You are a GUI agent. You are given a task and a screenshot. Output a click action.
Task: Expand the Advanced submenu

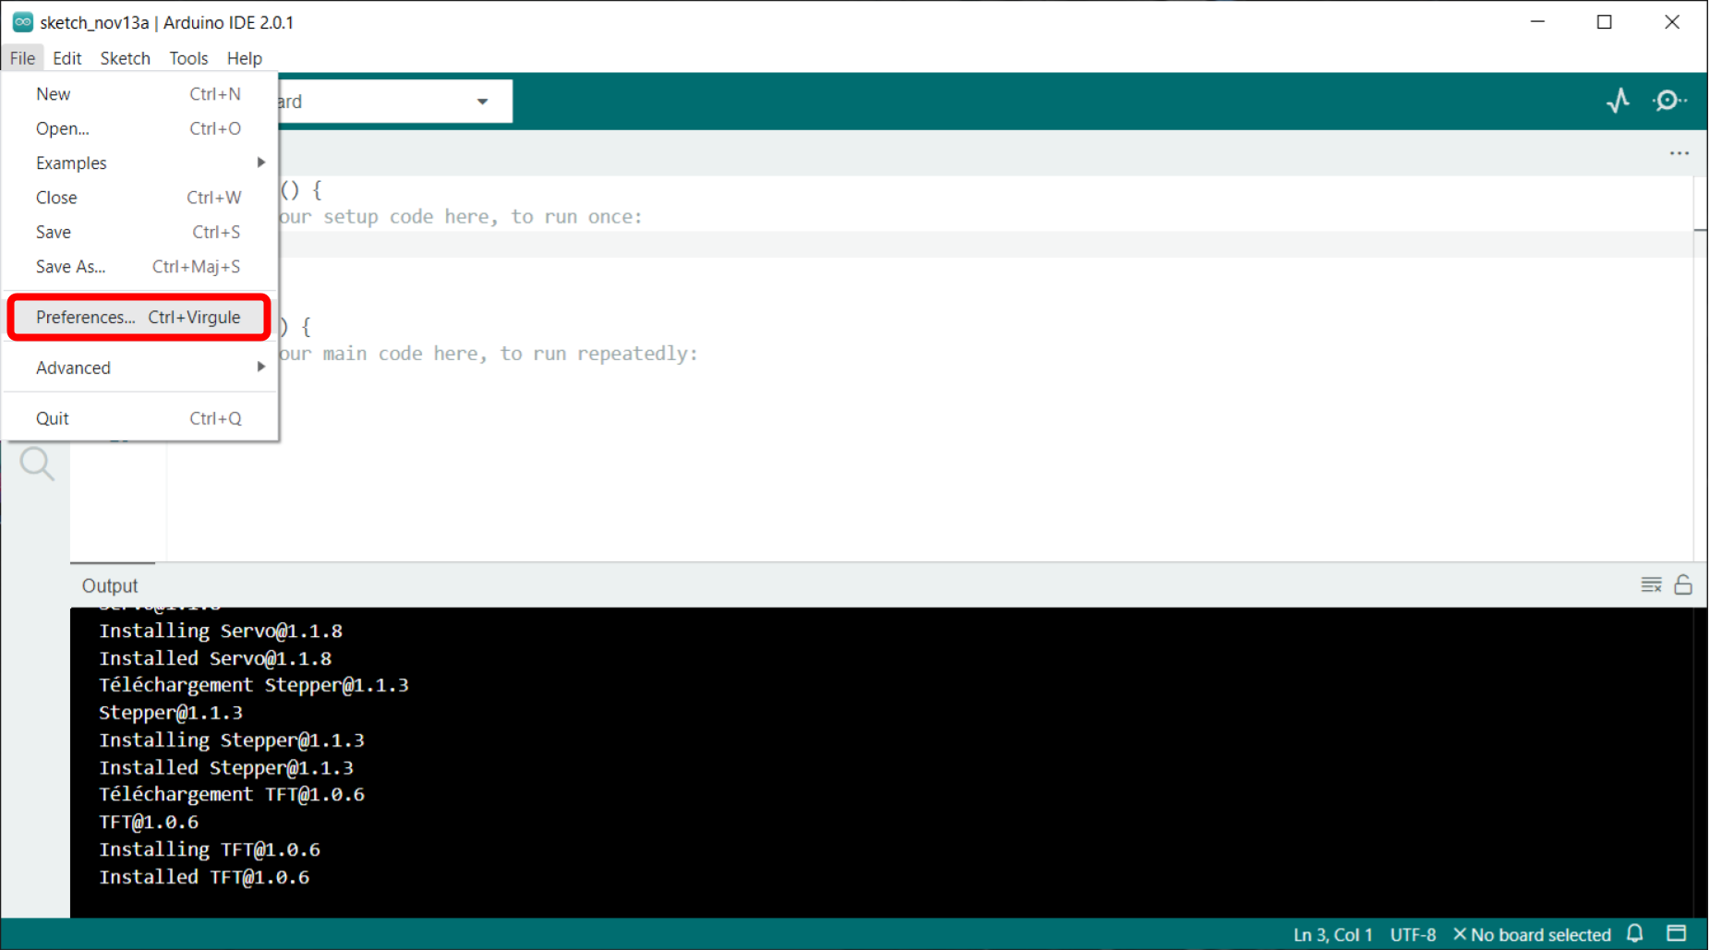click(x=74, y=367)
